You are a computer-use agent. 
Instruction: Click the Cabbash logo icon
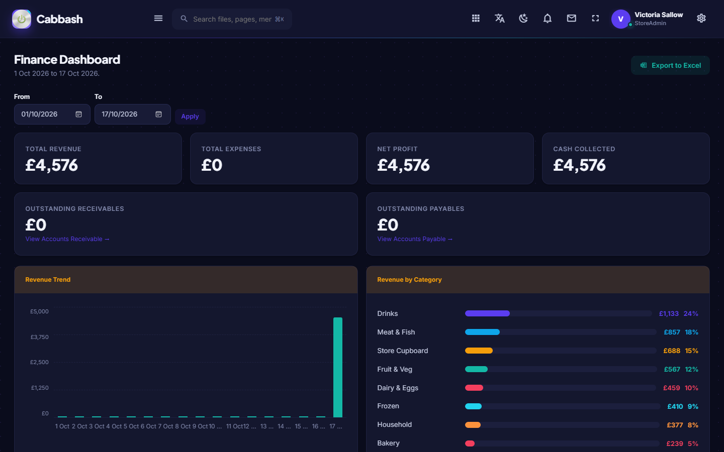click(22, 19)
